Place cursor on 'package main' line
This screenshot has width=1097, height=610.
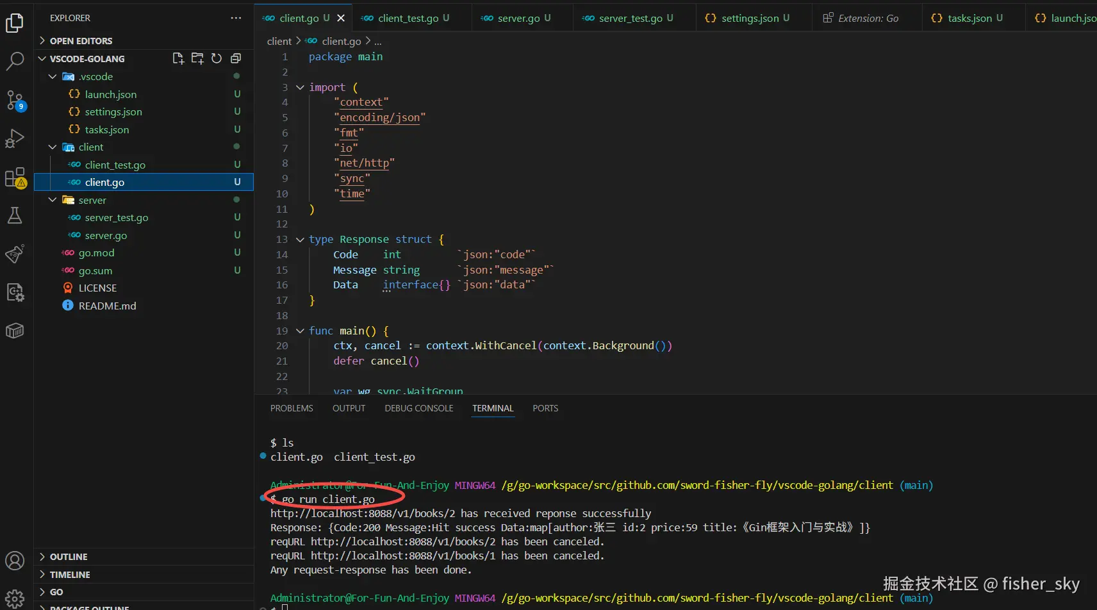coord(346,56)
